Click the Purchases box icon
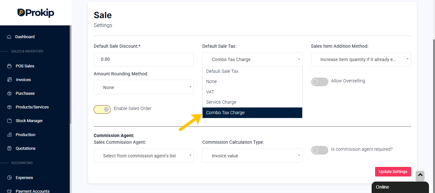This screenshot has height=193, width=435. pyautogui.click(x=9, y=93)
